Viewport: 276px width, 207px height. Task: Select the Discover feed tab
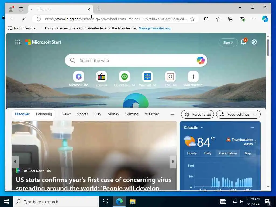click(22, 114)
